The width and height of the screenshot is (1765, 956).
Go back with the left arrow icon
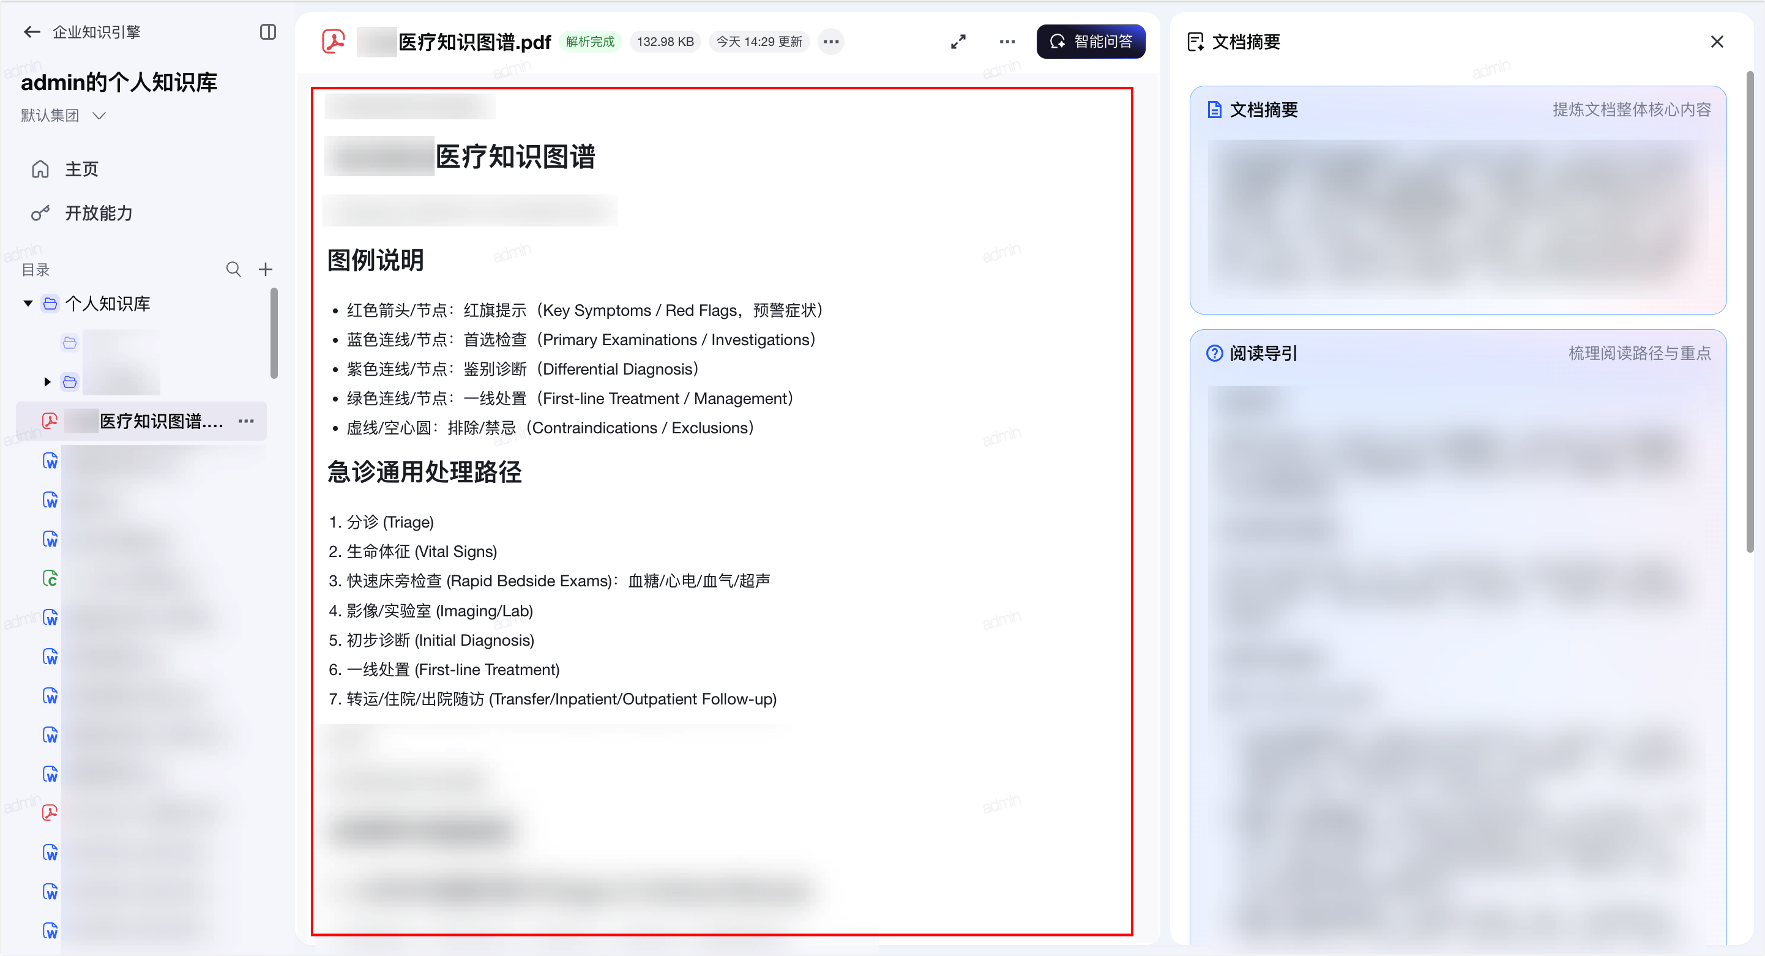[x=32, y=32]
